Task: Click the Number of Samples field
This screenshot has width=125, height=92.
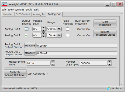Action: pos(93,63)
